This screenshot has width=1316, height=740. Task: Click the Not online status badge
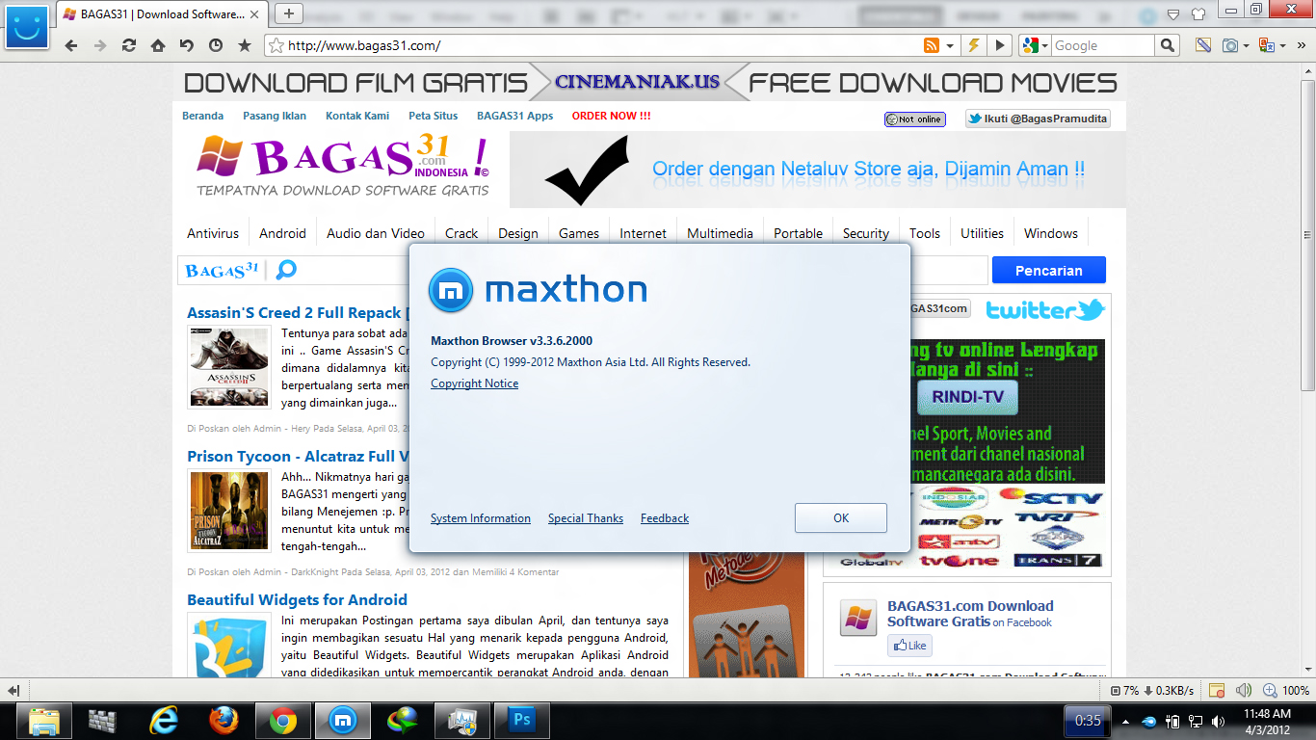pos(914,119)
